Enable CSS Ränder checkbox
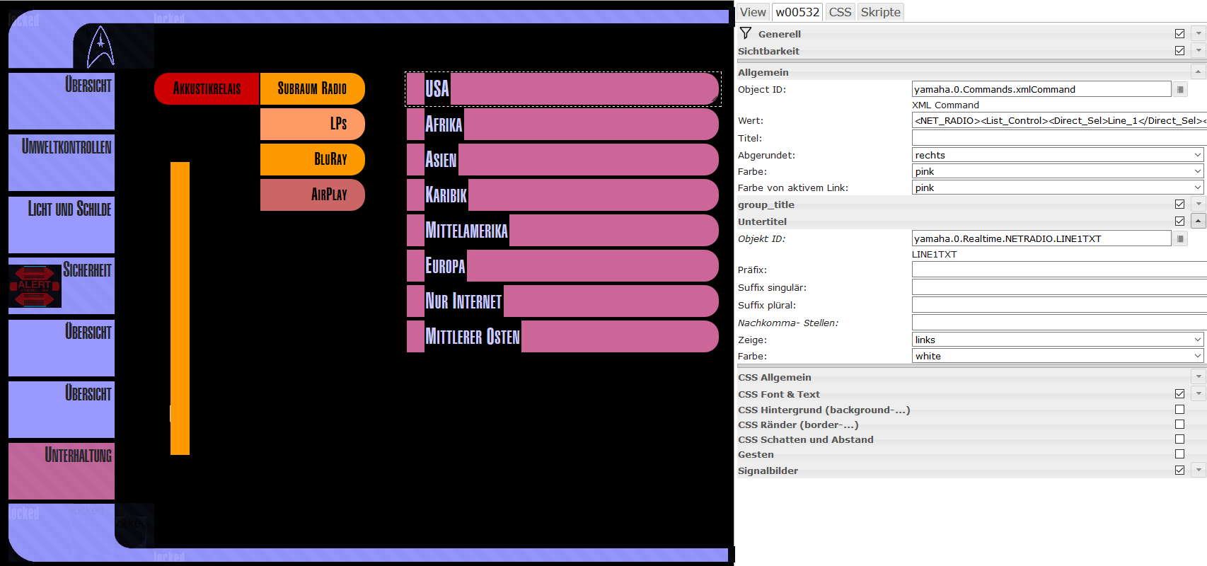Viewport: 1207px width, 566px height. click(1179, 424)
